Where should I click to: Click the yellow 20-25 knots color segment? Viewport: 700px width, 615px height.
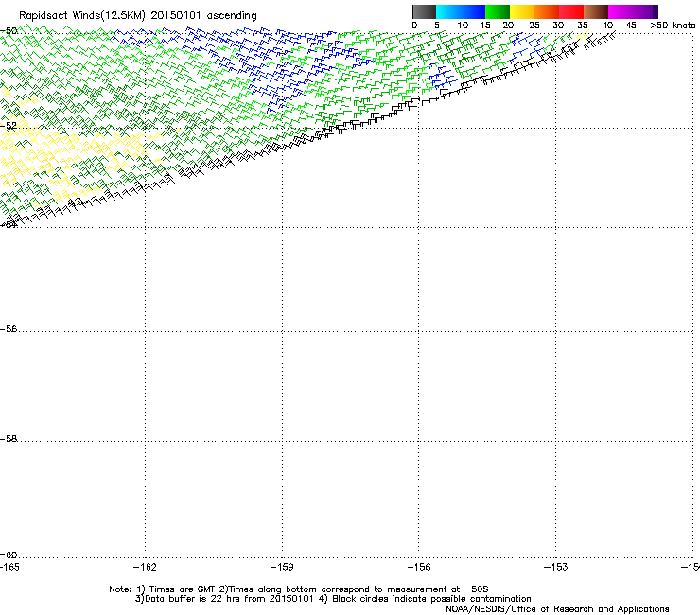(522, 11)
